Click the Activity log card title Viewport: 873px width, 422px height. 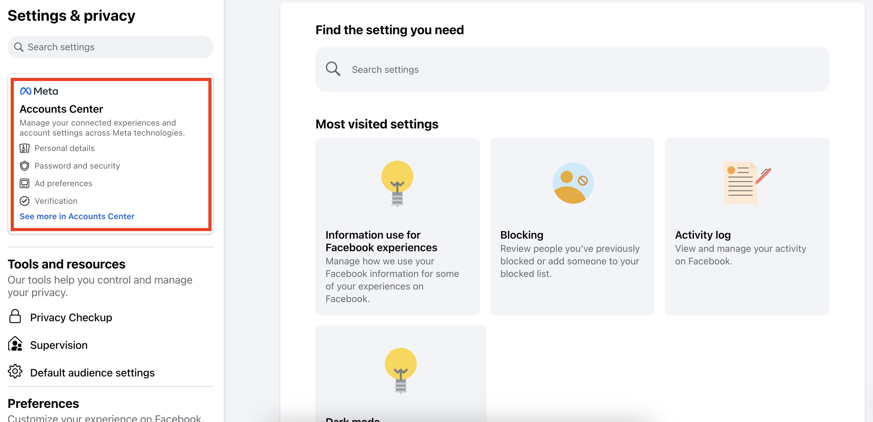click(703, 235)
